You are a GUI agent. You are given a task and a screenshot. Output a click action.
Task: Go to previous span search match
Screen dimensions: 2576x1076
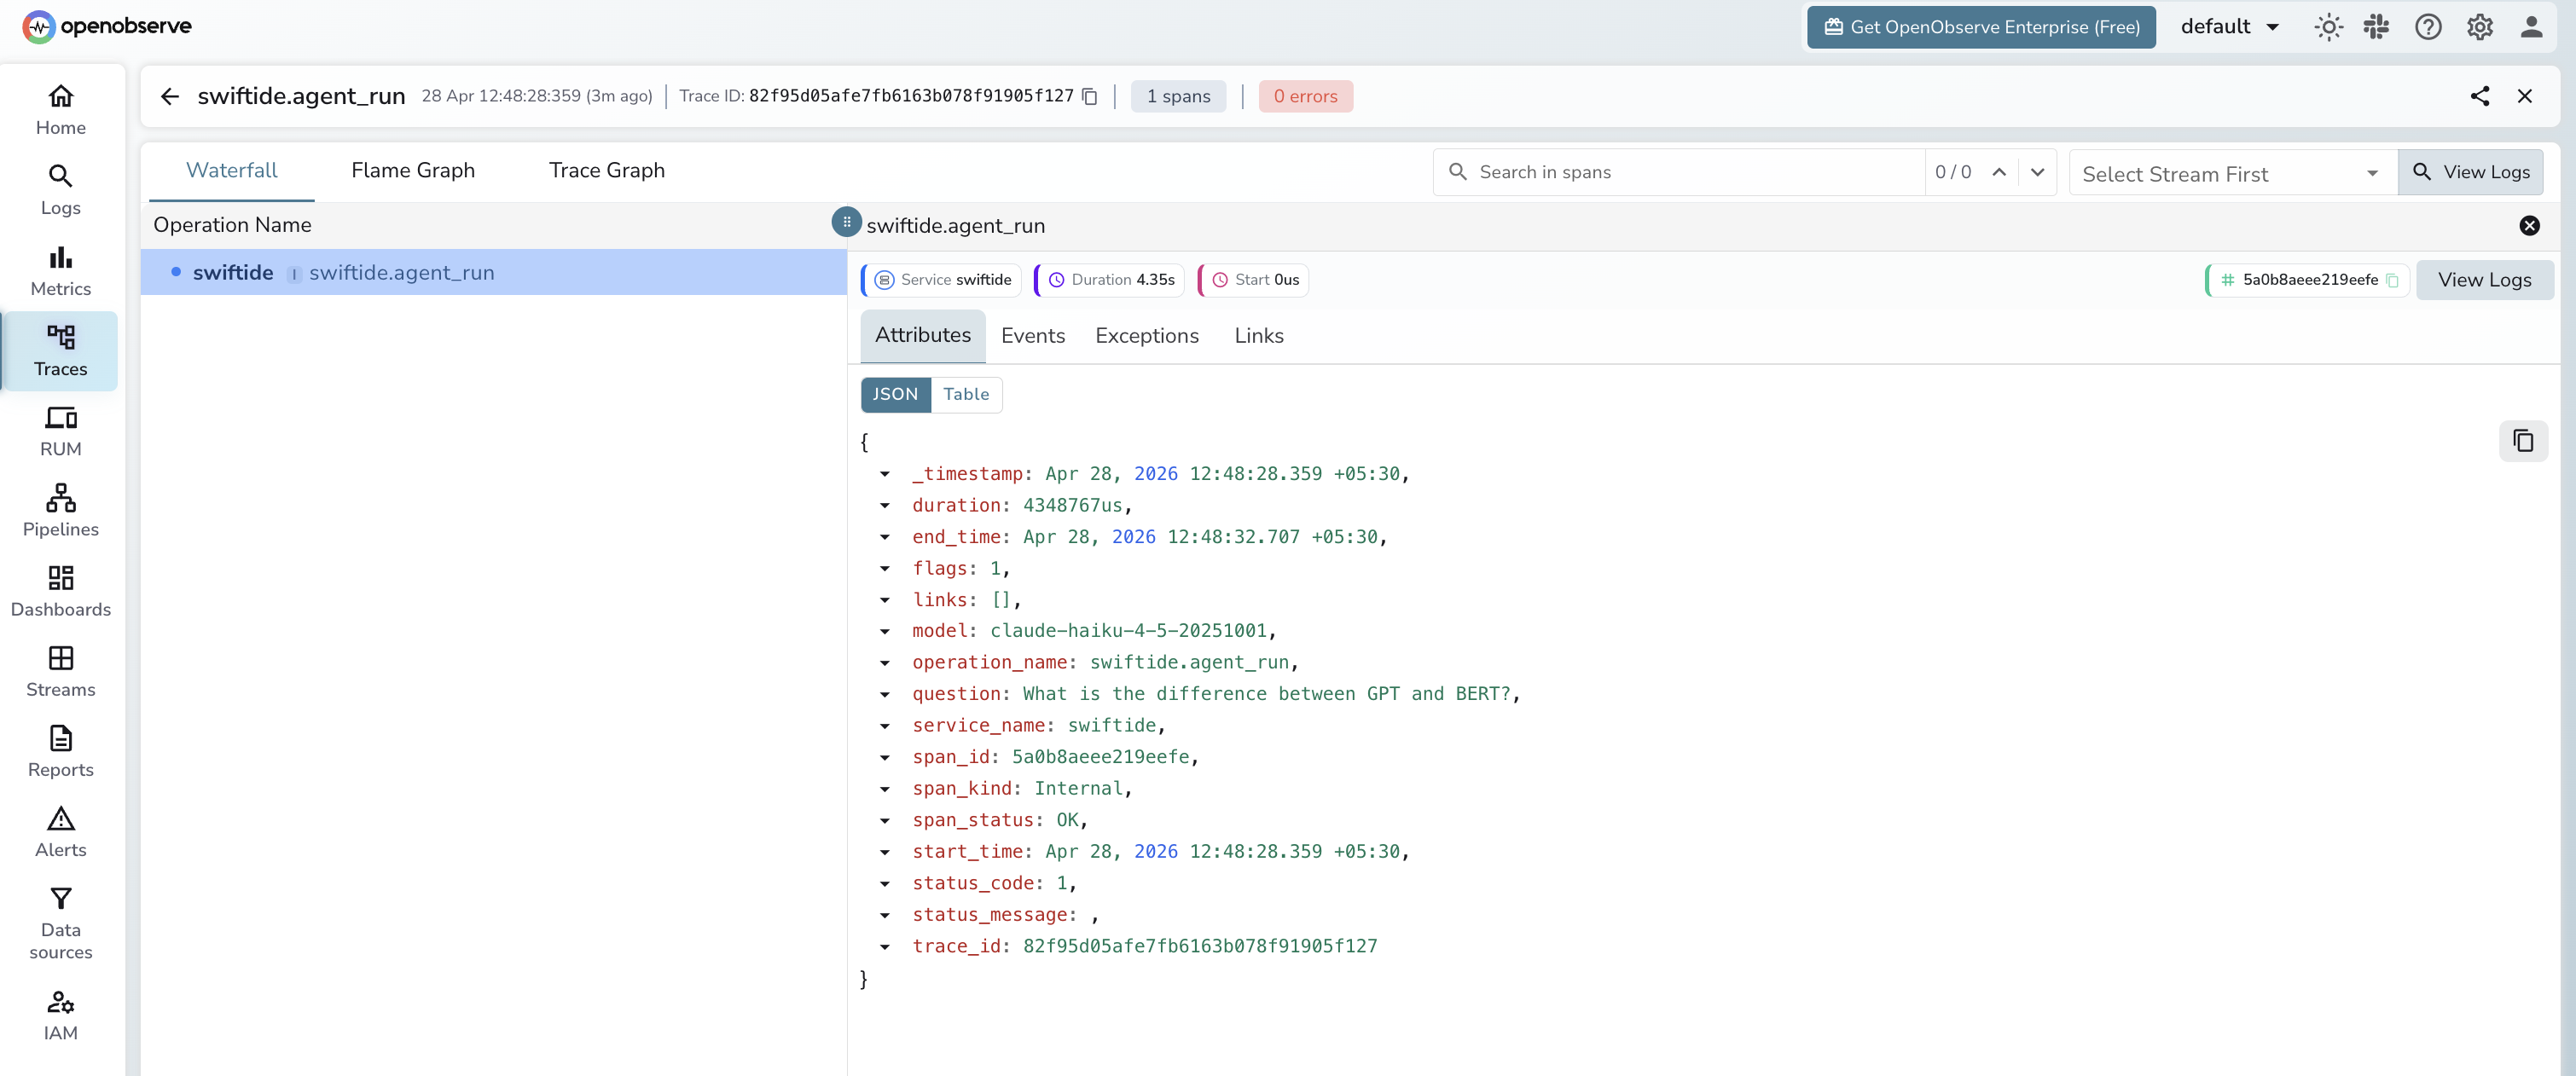coord(1999,172)
